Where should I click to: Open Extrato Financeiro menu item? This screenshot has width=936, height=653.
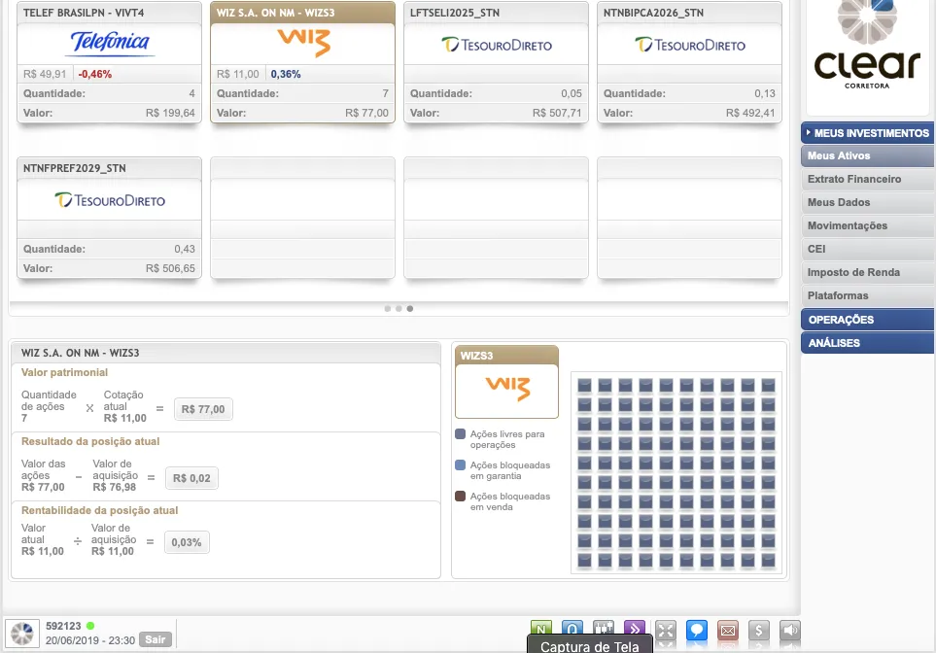[x=854, y=180]
